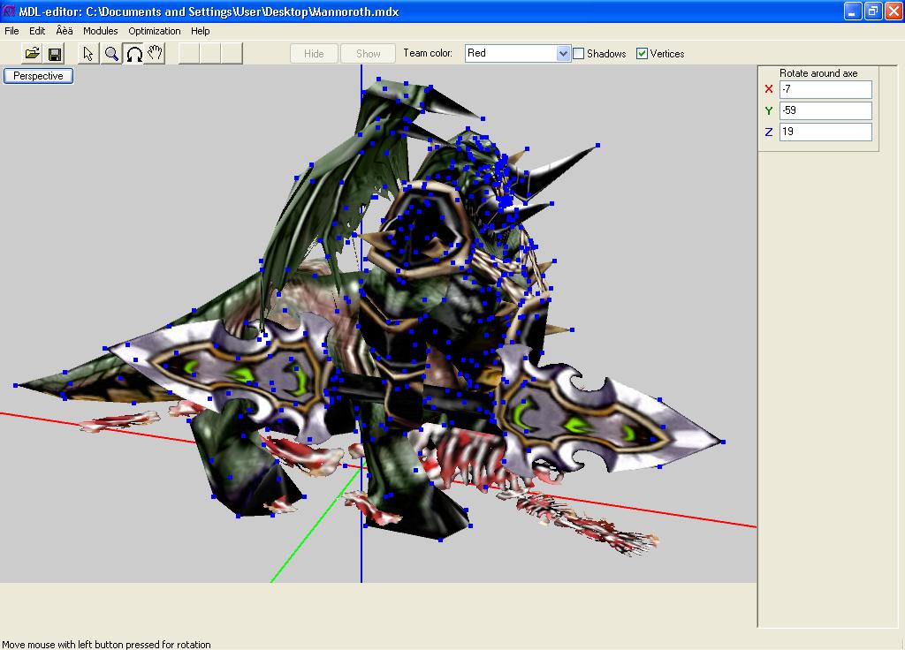Choose the hand pan tool
This screenshot has height=650, width=905.
tap(155, 54)
